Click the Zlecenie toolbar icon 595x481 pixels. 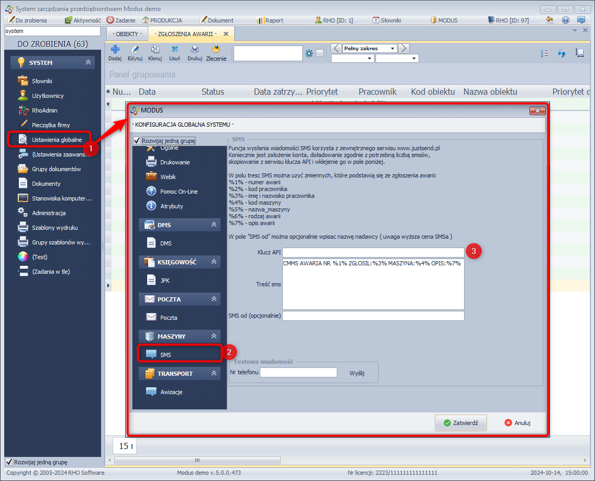(216, 53)
